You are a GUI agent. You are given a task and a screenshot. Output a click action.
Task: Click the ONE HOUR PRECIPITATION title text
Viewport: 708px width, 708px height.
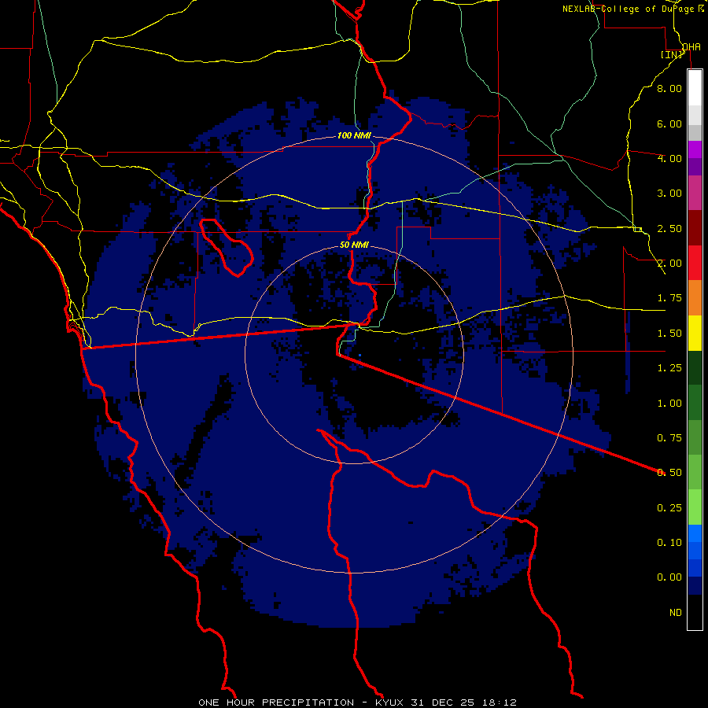276,702
